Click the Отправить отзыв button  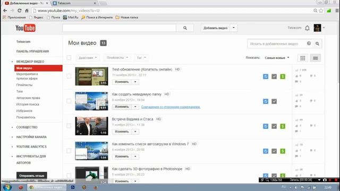click(x=32, y=176)
